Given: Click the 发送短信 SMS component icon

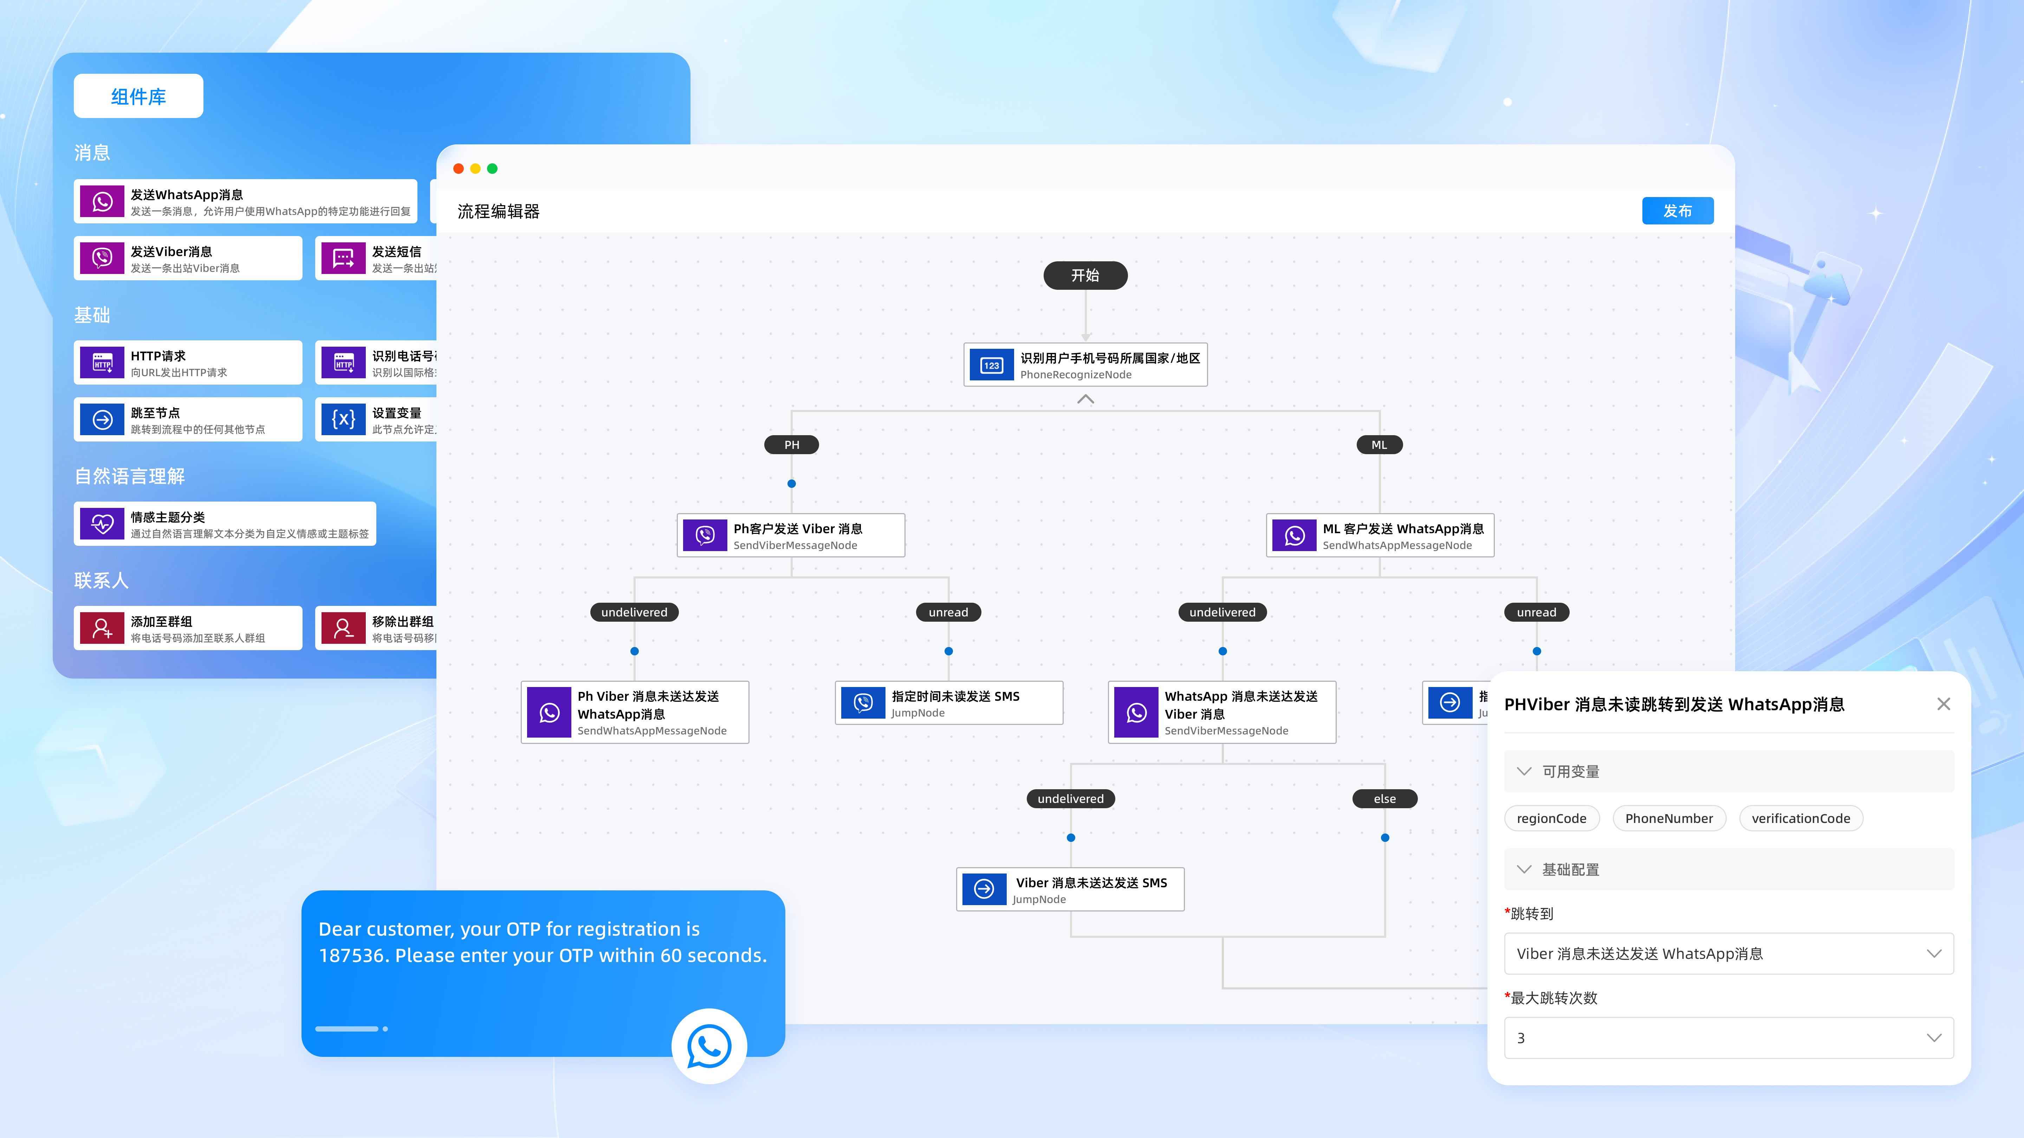Looking at the screenshot, I should pos(343,259).
